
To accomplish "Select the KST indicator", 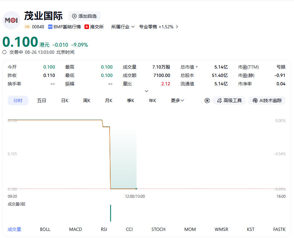I will tap(251, 229).
